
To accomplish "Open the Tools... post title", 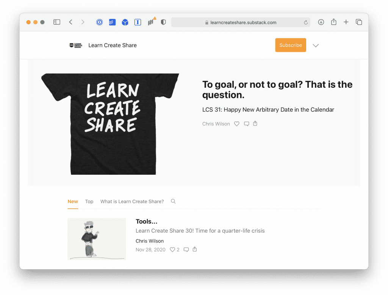I will pyautogui.click(x=147, y=221).
